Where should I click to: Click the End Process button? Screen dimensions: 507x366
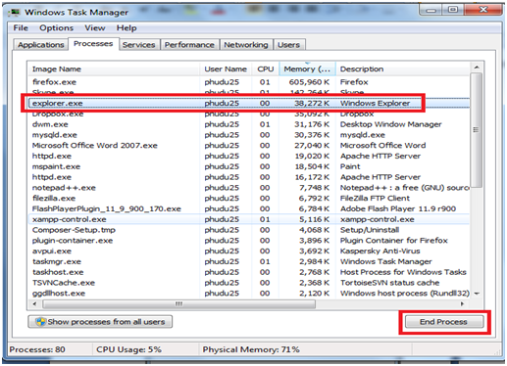(x=444, y=322)
